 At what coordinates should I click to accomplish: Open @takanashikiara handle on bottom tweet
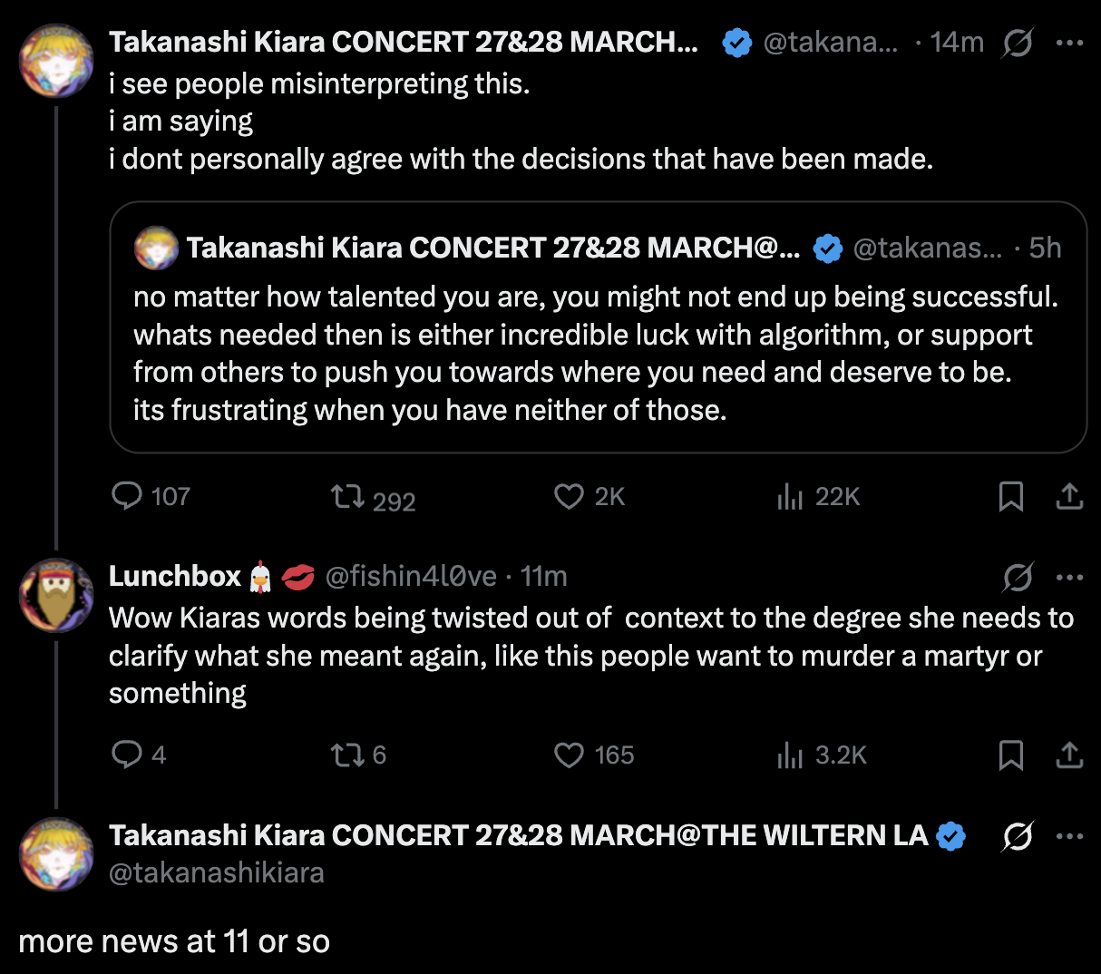(x=217, y=872)
